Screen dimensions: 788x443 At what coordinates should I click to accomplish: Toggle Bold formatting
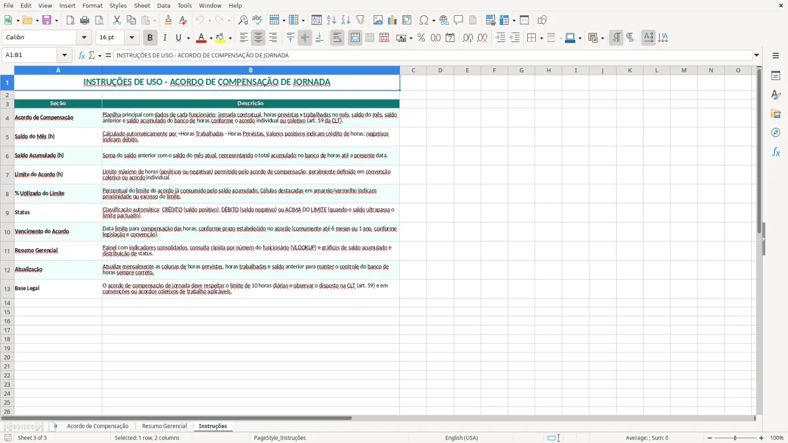150,38
